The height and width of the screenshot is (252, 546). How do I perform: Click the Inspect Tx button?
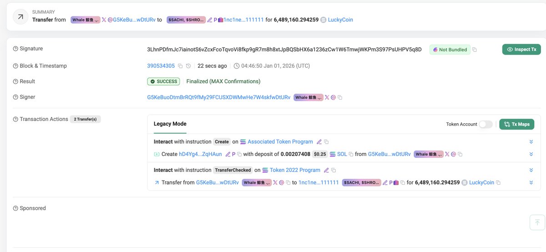click(521, 49)
